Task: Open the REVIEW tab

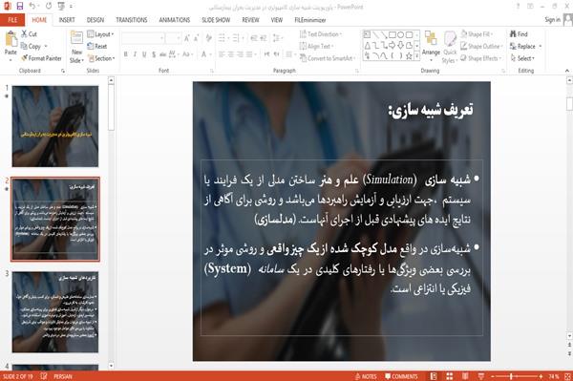Action: [250, 20]
